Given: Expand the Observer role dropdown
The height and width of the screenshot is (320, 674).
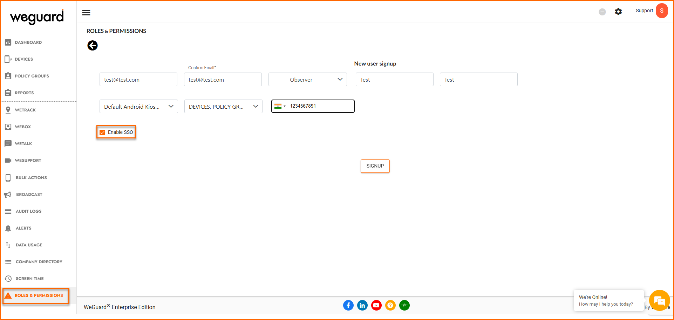Looking at the screenshot, I should pyautogui.click(x=307, y=80).
